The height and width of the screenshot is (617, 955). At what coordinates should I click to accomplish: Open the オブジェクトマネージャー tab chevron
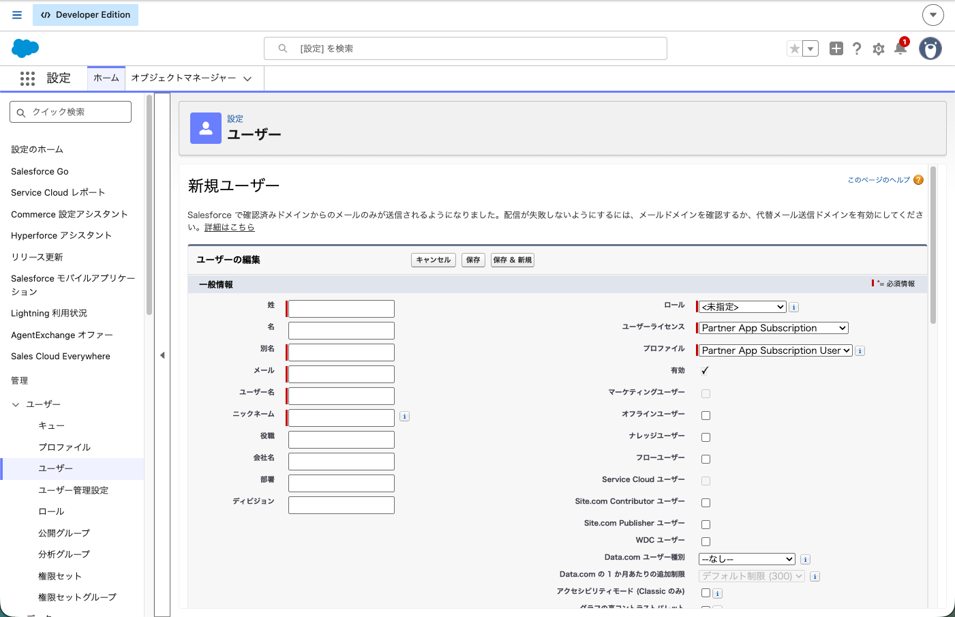click(x=247, y=78)
